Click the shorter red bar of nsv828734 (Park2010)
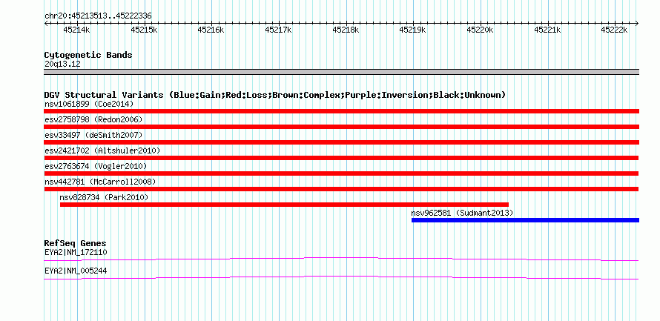 284,205
